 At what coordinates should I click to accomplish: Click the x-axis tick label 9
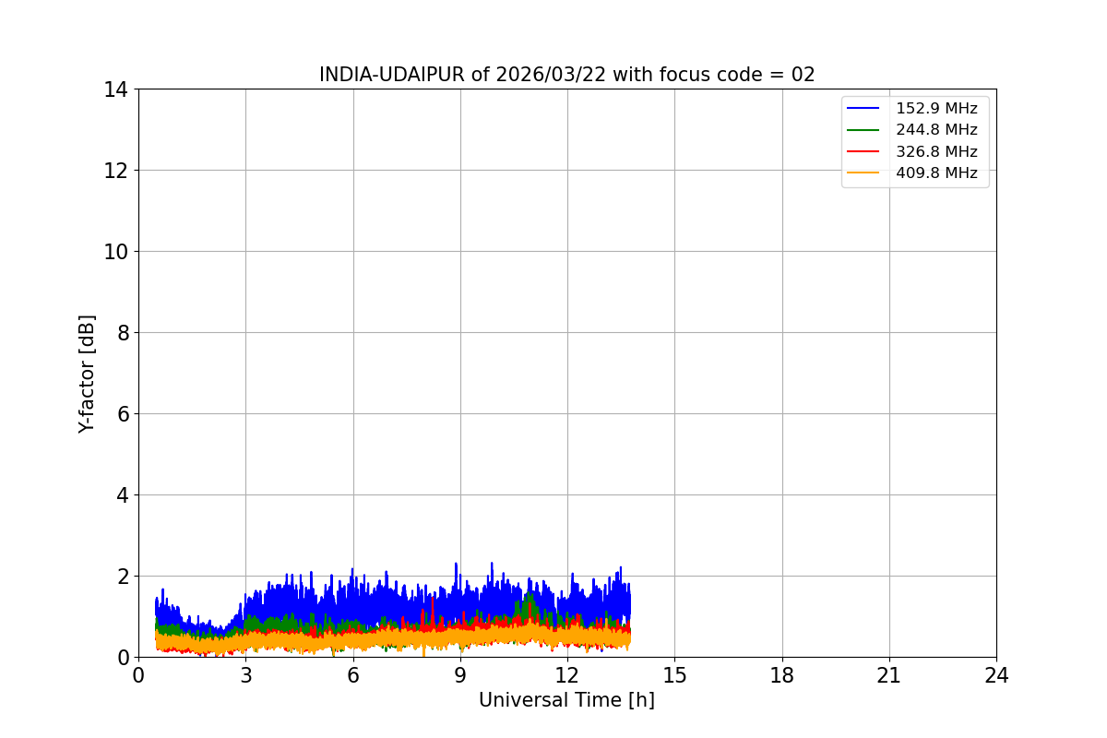click(460, 675)
